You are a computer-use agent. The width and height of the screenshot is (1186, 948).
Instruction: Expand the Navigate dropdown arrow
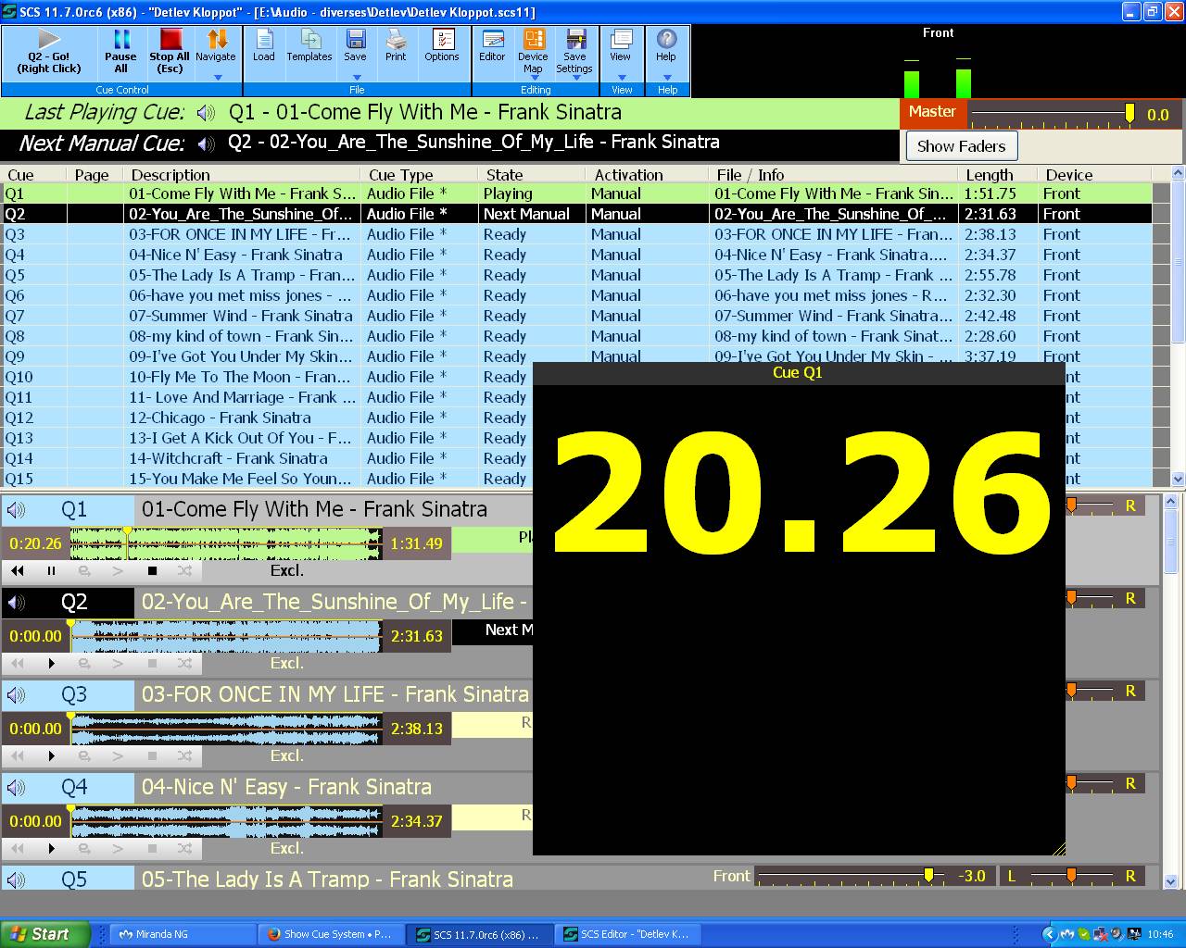[217, 78]
